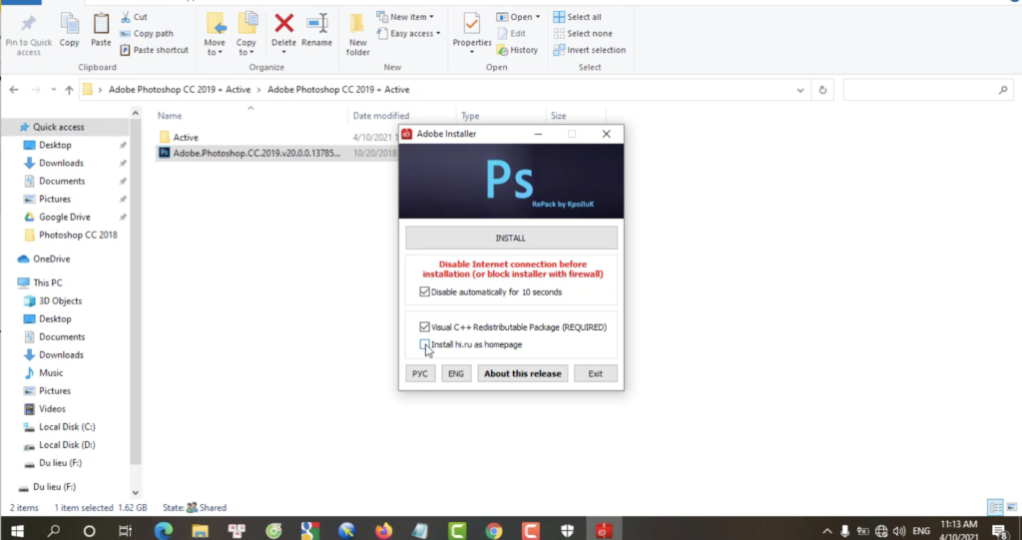Click first breadcrumb Adobe Photoshop CC 2019 + Active

pos(180,90)
